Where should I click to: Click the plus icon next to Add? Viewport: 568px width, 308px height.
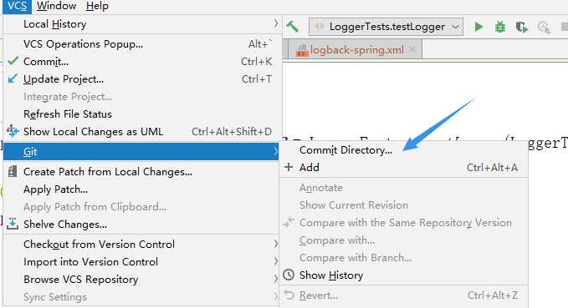(289, 167)
